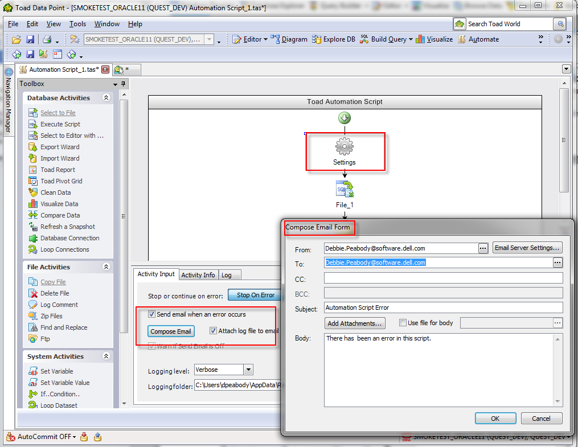Open the connection selector dropdown
578x447 pixels.
(x=210, y=39)
